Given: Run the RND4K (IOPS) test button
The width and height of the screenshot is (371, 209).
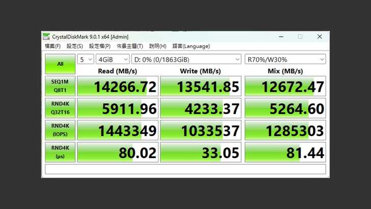Looking at the screenshot, I should (60, 130).
